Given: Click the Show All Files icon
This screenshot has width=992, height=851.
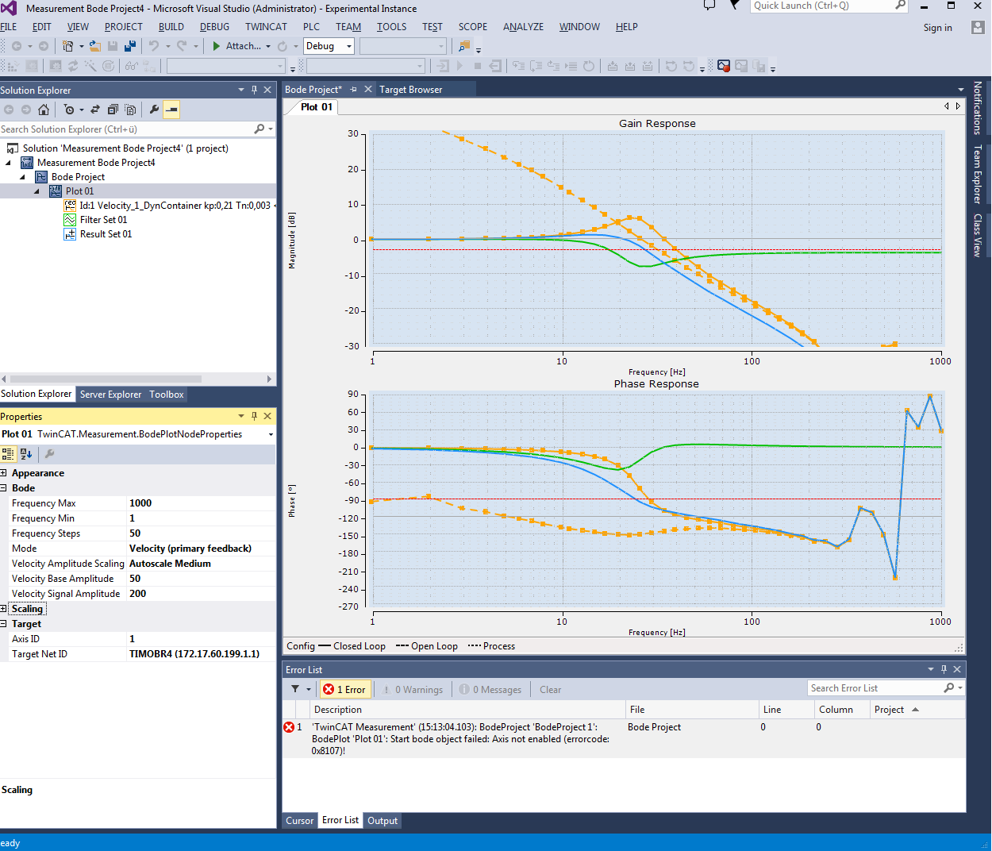Looking at the screenshot, I should pyautogui.click(x=130, y=110).
